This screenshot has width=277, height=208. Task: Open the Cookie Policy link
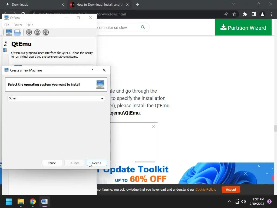click(205, 189)
